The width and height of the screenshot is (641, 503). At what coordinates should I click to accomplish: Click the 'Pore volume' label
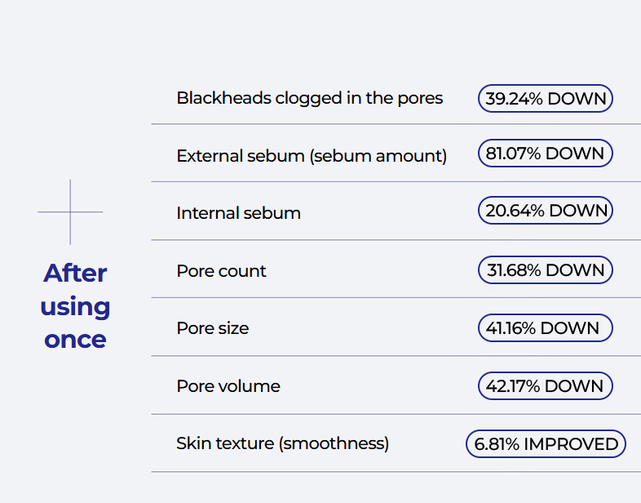tap(228, 386)
